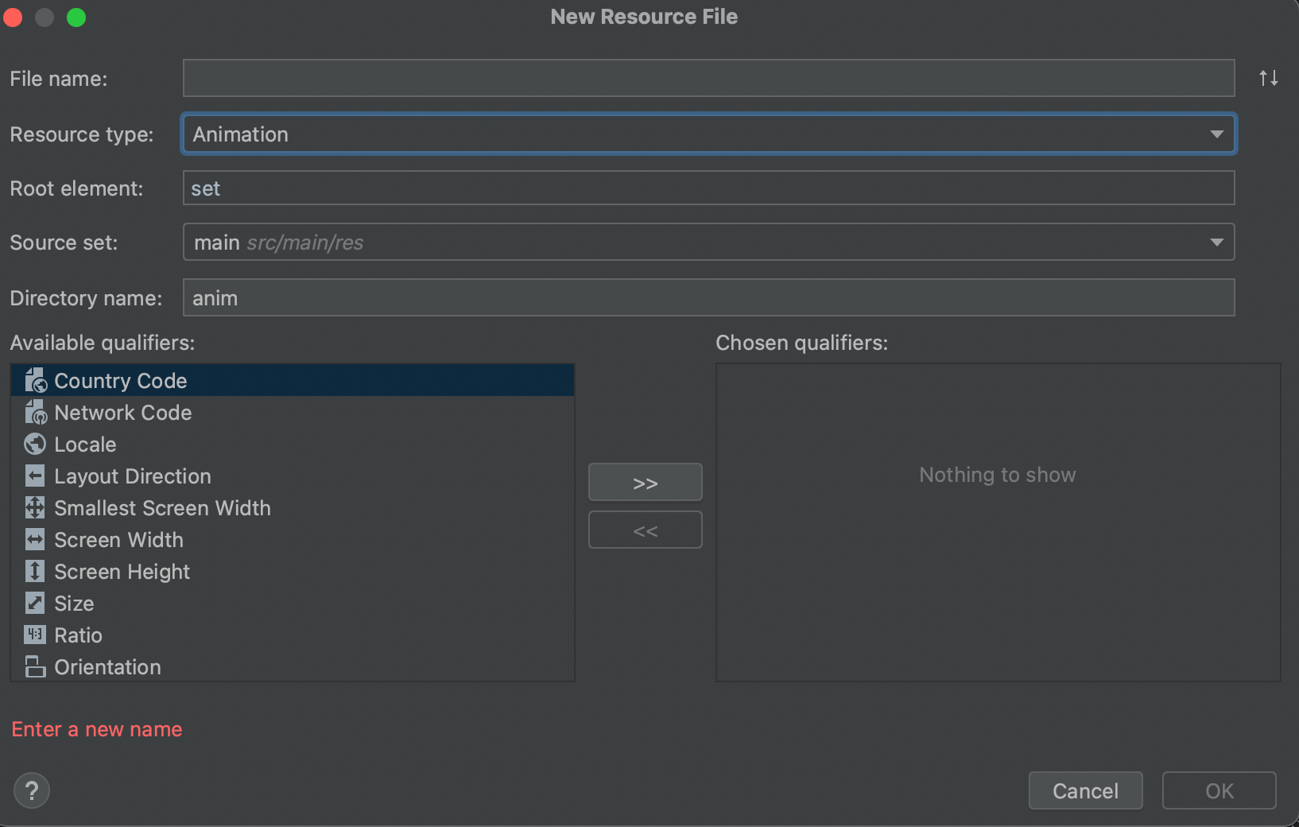Viewport: 1299px width, 827px height.
Task: Open the help question mark button
Action: pyautogui.click(x=32, y=790)
